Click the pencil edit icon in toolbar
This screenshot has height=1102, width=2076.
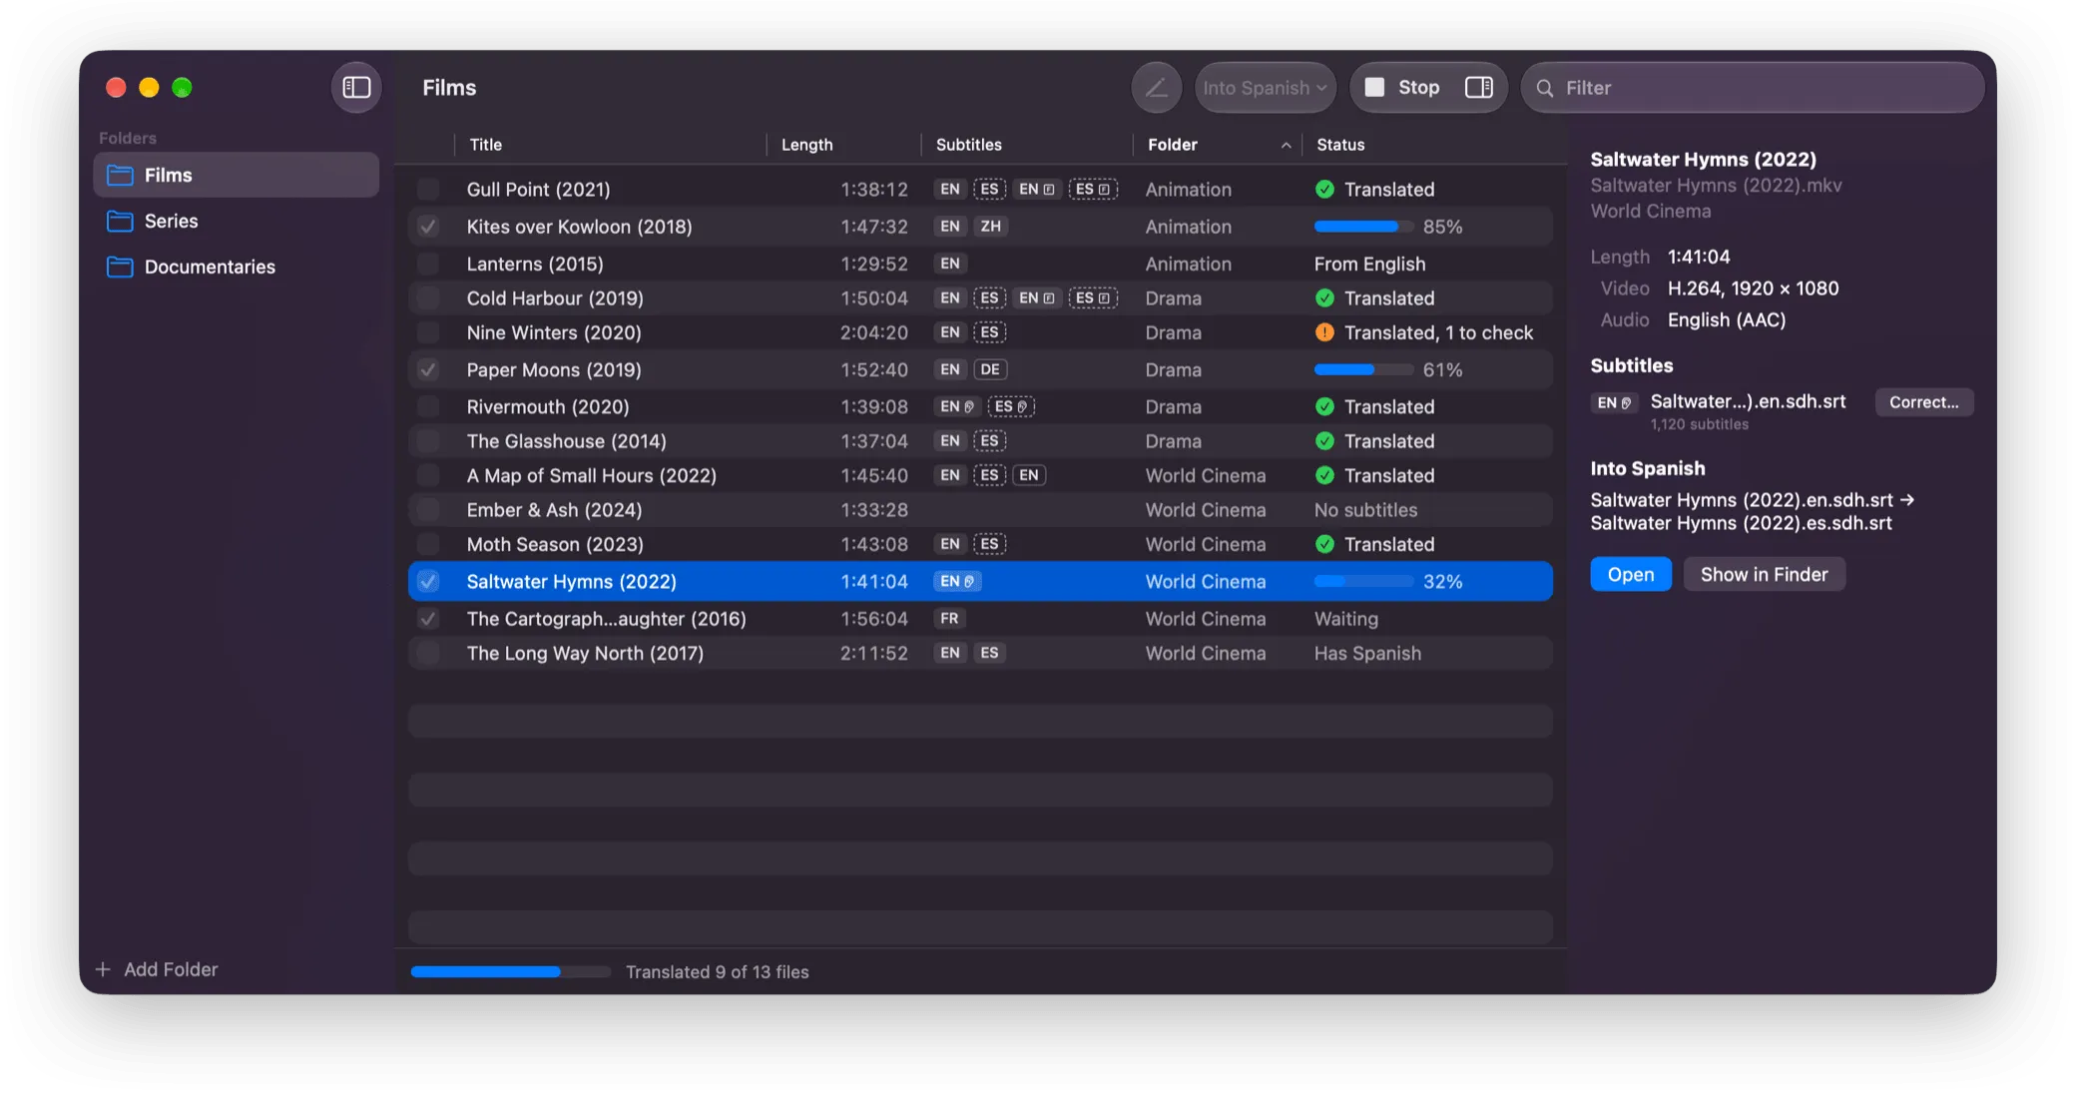point(1156,88)
